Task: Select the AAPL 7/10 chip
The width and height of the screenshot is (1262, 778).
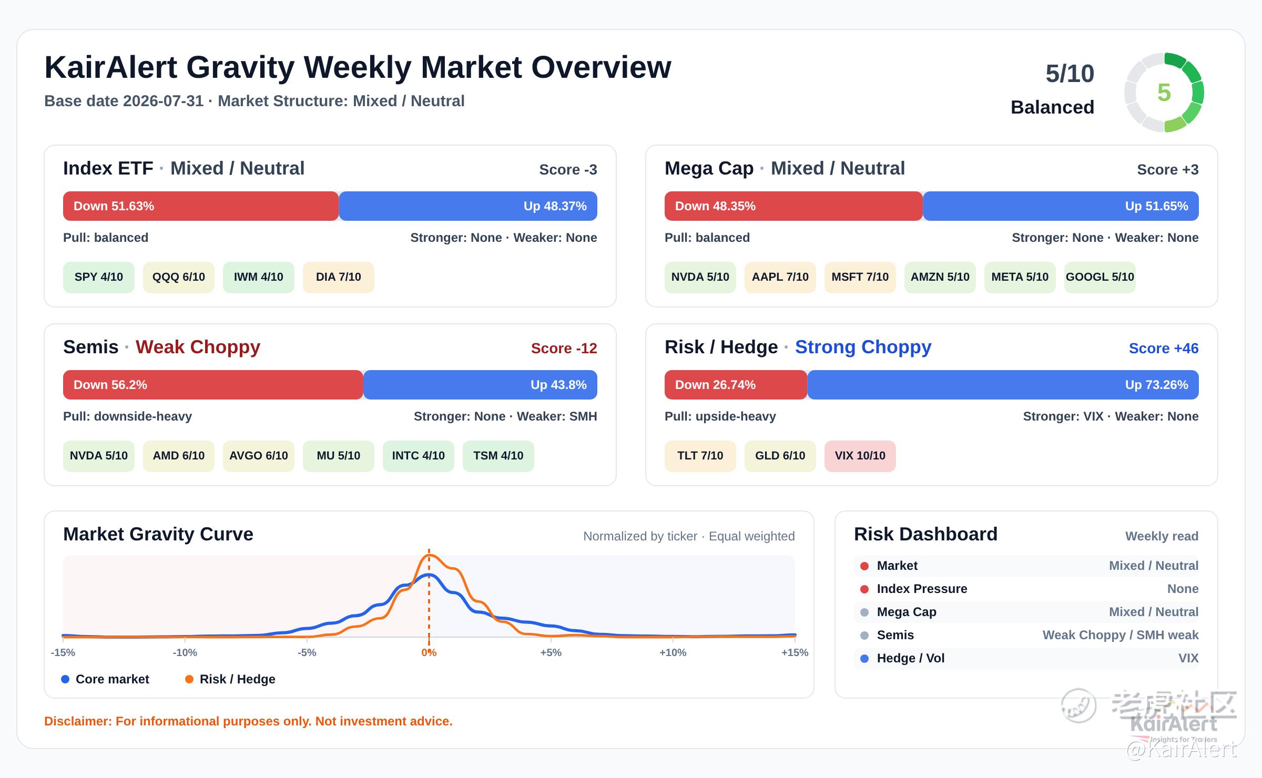Action: (780, 277)
